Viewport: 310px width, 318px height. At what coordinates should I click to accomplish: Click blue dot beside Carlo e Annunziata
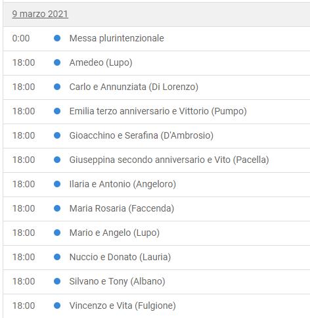coord(57,87)
